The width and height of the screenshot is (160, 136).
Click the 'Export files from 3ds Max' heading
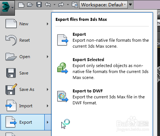pyautogui.click(x=81, y=19)
